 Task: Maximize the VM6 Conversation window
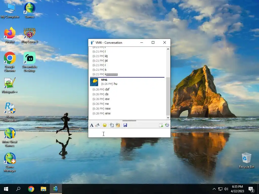tap(153, 42)
